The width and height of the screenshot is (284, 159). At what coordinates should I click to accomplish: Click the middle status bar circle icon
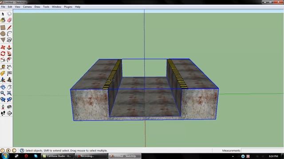(x=8, y=151)
